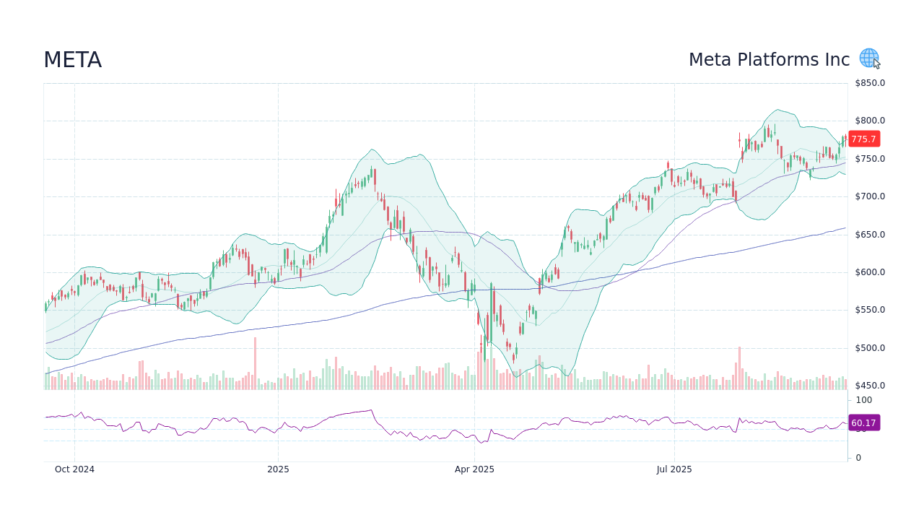Click the purple 60.17 RSI value tag

(x=863, y=423)
